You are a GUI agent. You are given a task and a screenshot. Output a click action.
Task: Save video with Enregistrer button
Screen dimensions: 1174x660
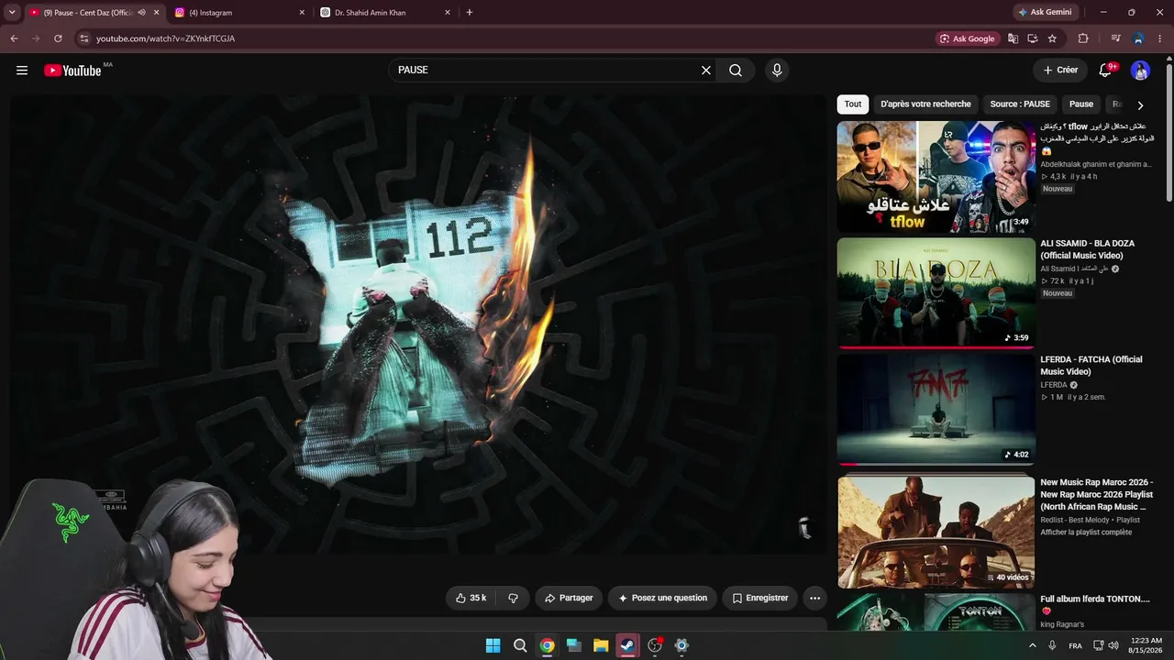(x=760, y=599)
